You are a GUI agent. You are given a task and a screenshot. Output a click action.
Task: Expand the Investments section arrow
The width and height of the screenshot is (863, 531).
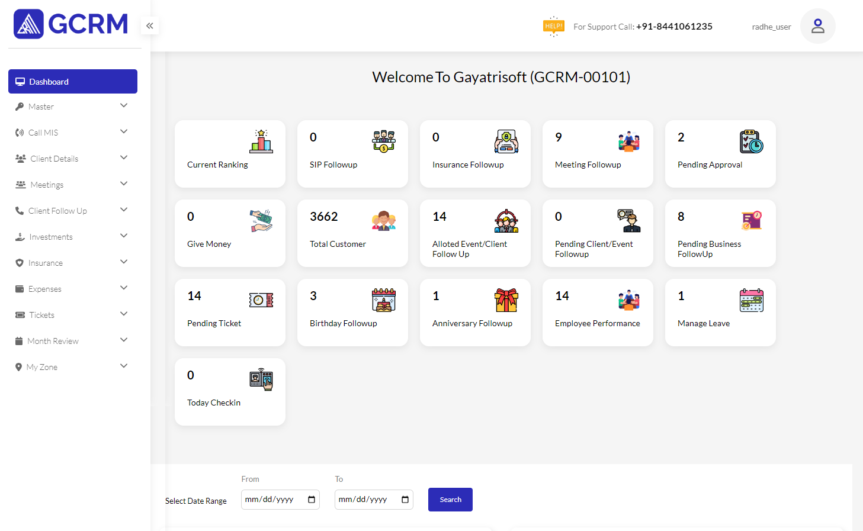coord(124,236)
